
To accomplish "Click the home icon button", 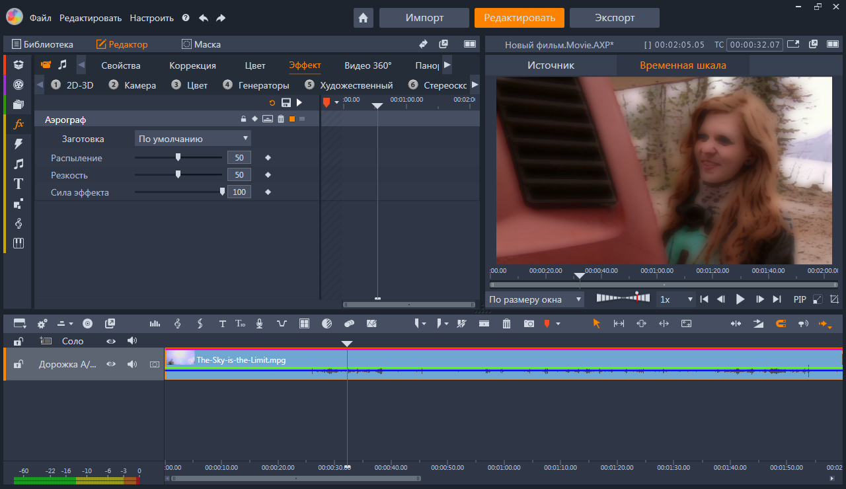I will tap(364, 18).
